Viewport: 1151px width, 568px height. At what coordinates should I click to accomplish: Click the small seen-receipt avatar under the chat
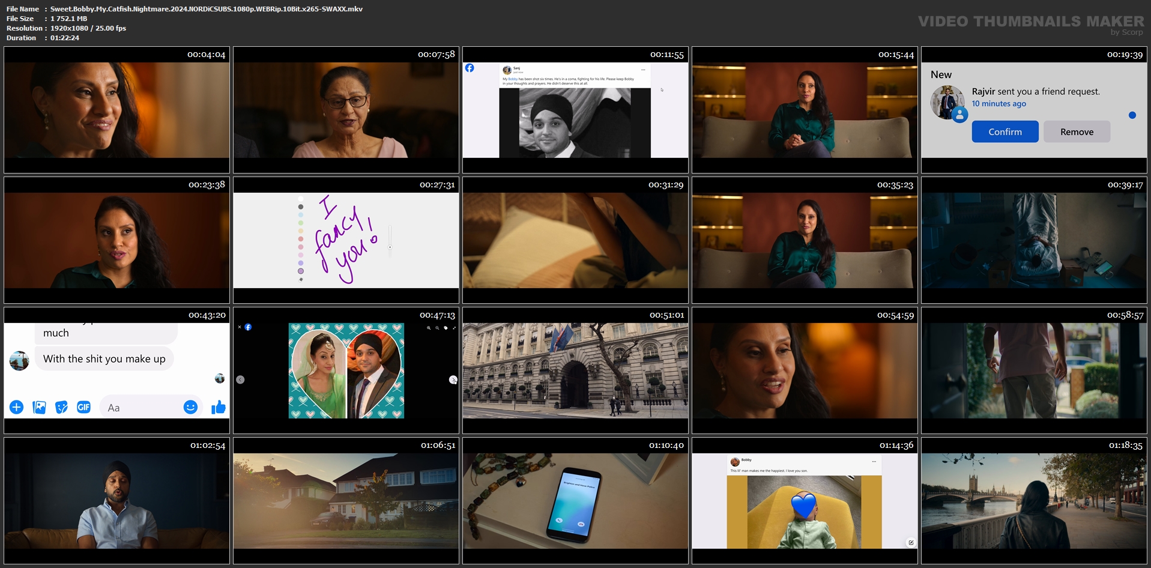tap(220, 378)
